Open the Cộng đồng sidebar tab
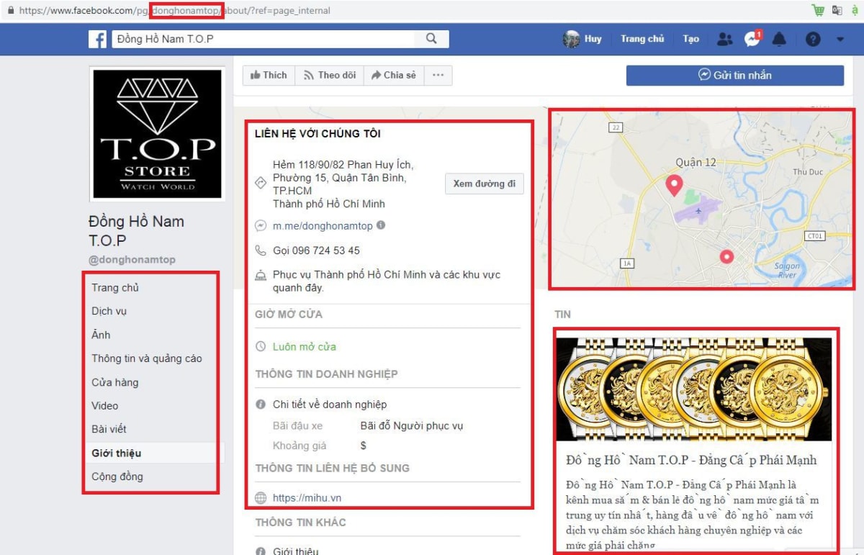864x555 pixels. [117, 477]
